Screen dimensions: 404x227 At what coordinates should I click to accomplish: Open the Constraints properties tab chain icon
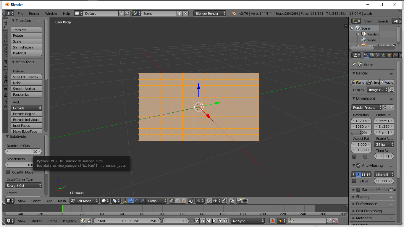click(x=395, y=55)
